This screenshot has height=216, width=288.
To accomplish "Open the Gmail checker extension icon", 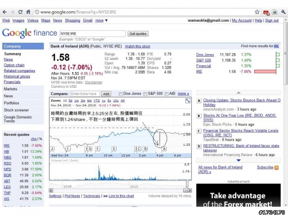I will pos(266,12).
